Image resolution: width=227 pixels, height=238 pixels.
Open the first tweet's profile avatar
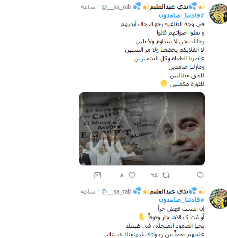tap(218, 13)
